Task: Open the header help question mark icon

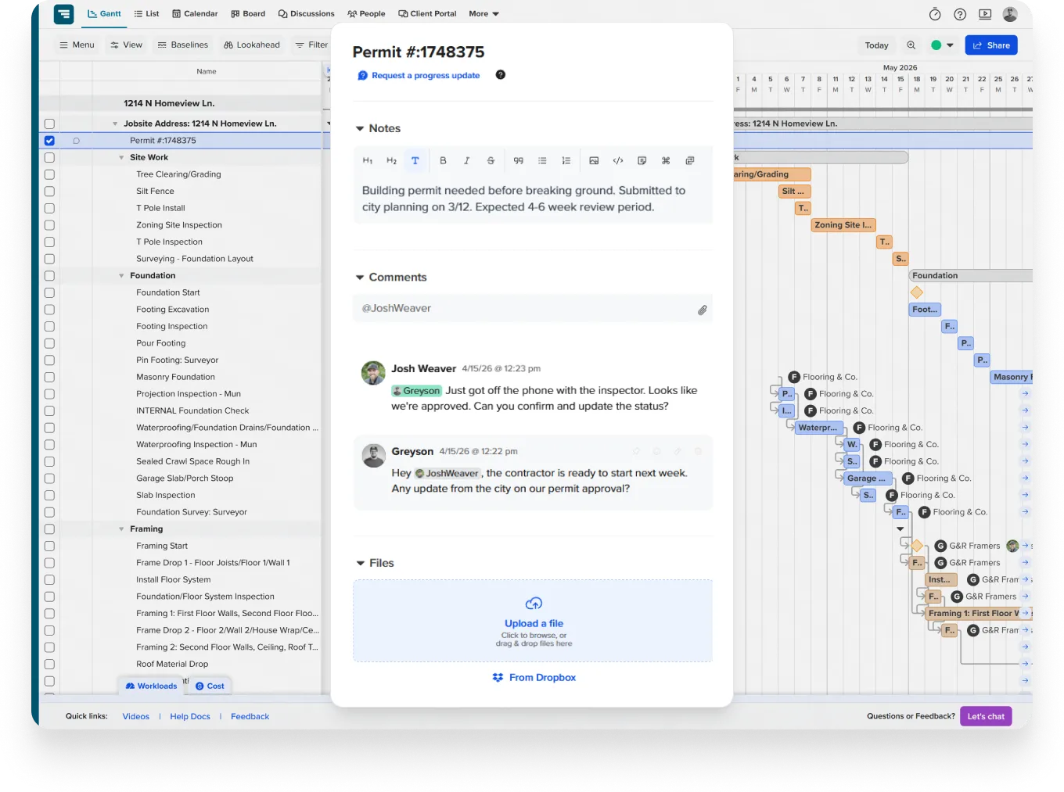Action: (x=960, y=14)
